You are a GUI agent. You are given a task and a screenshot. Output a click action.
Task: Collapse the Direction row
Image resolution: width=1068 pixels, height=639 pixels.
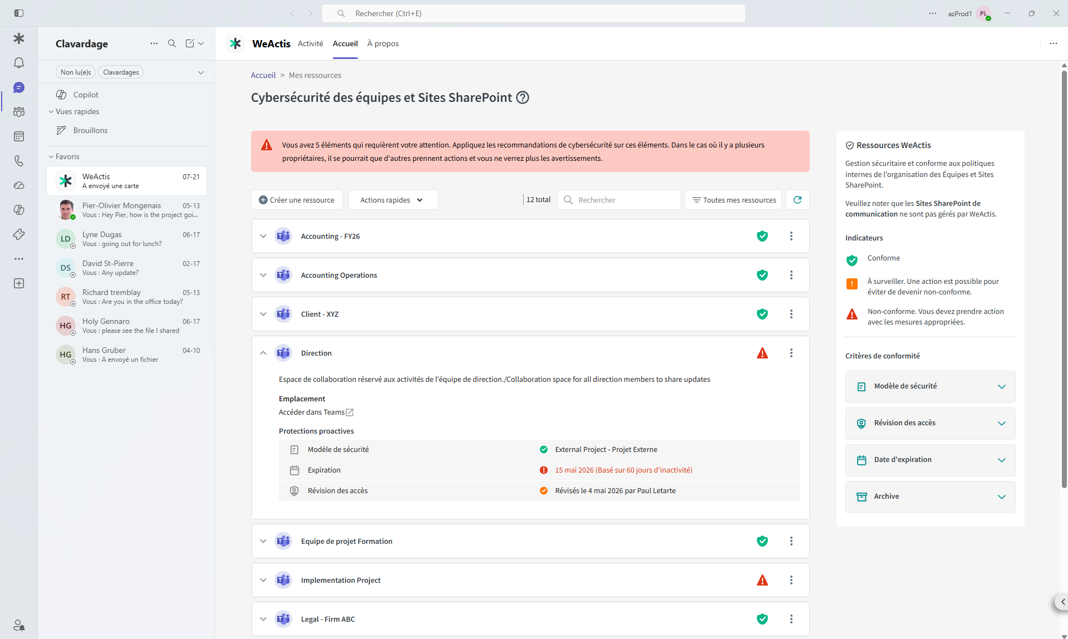(x=263, y=353)
